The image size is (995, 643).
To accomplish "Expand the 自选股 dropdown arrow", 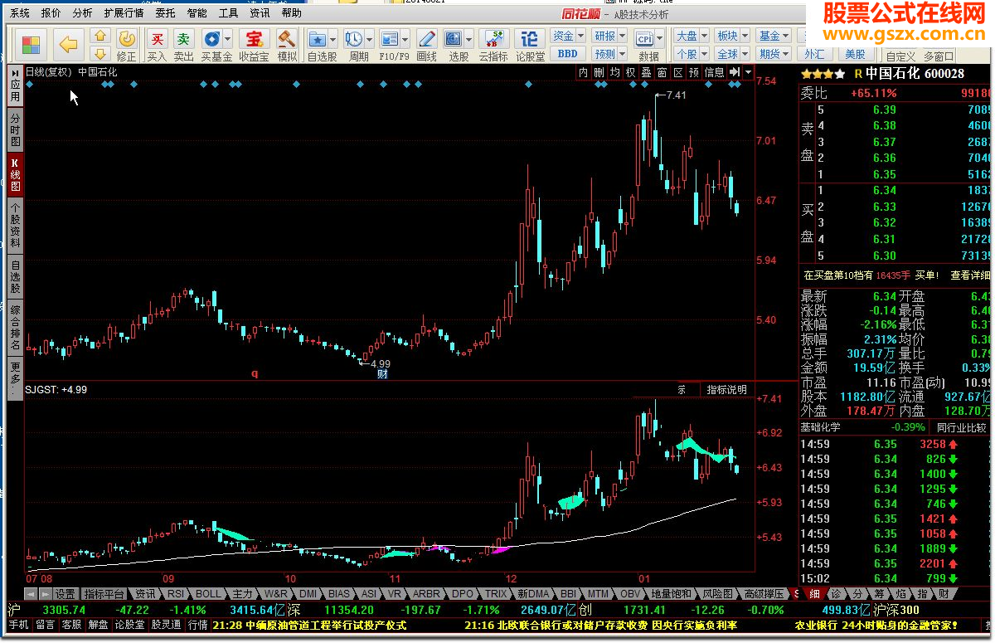I will (333, 39).
